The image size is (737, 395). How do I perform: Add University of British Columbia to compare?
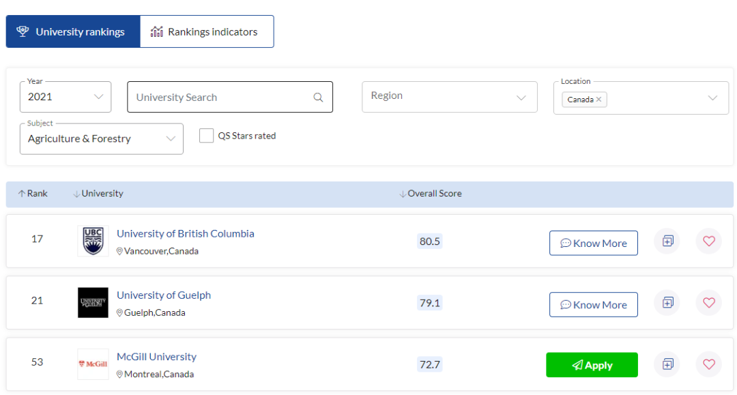667,241
